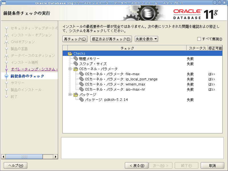Select the aio-max-nr kernel parameter row
Image resolution: width=228 pixels, height=171 pixels.
(142, 89)
